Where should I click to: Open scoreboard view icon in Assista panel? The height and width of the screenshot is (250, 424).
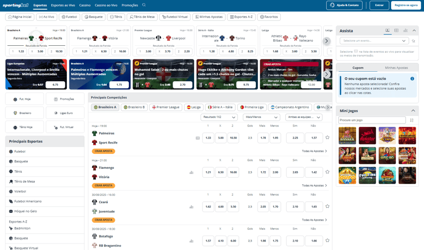[x=397, y=30]
